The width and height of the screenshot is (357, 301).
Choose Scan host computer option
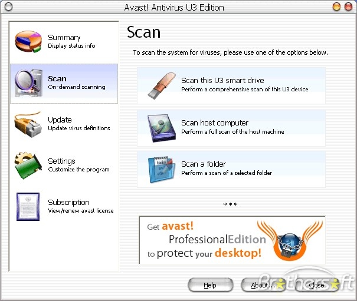click(231, 128)
